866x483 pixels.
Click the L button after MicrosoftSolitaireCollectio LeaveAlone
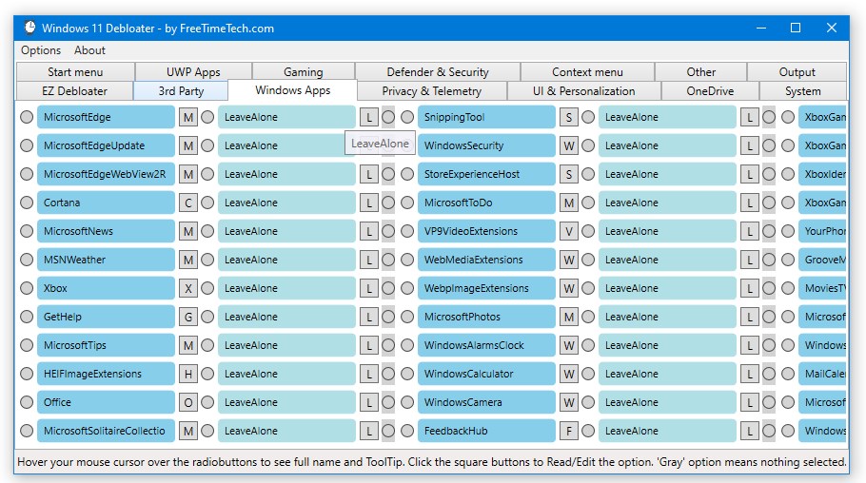tap(369, 431)
